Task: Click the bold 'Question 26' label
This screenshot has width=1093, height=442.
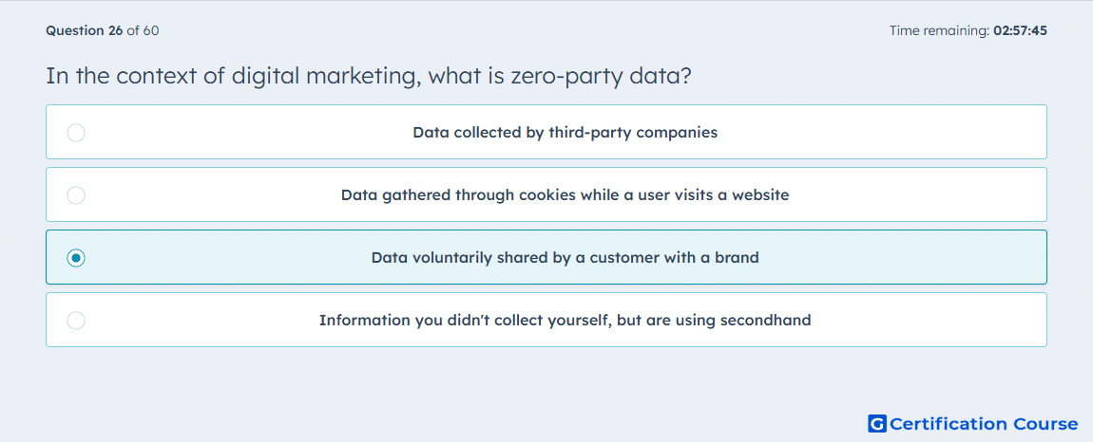Action: click(85, 30)
